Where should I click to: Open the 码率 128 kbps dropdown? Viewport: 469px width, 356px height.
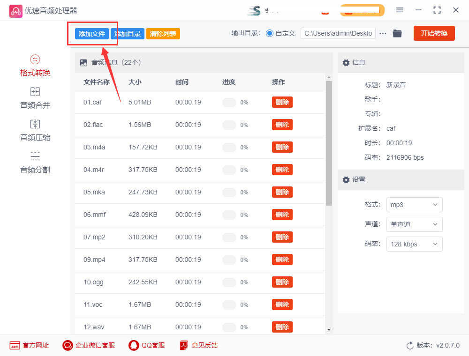(x=414, y=244)
